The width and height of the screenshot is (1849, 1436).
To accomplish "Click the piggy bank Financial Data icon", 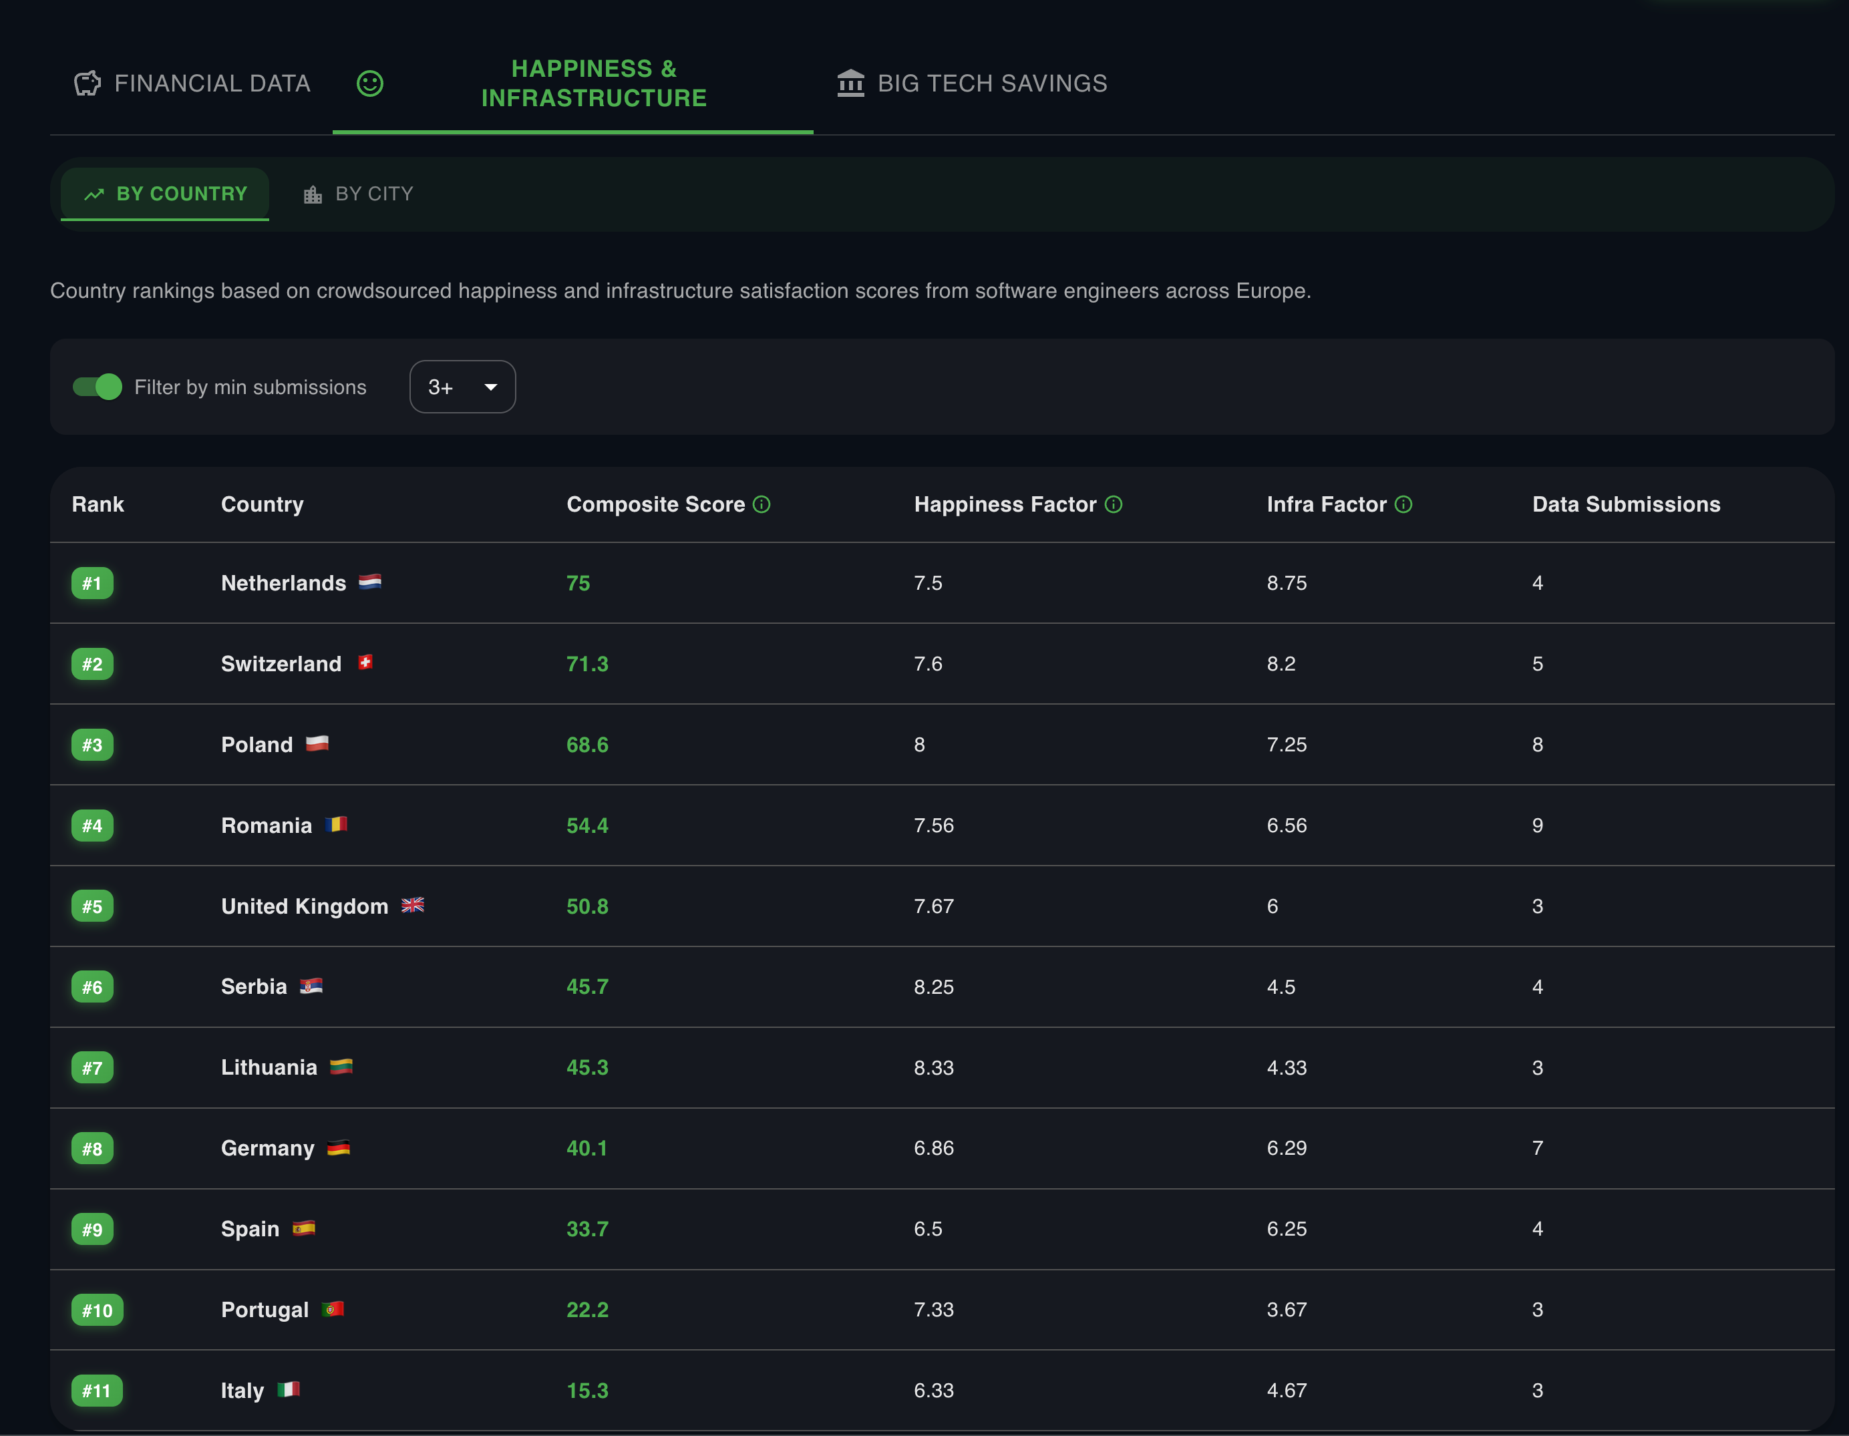I will [88, 83].
